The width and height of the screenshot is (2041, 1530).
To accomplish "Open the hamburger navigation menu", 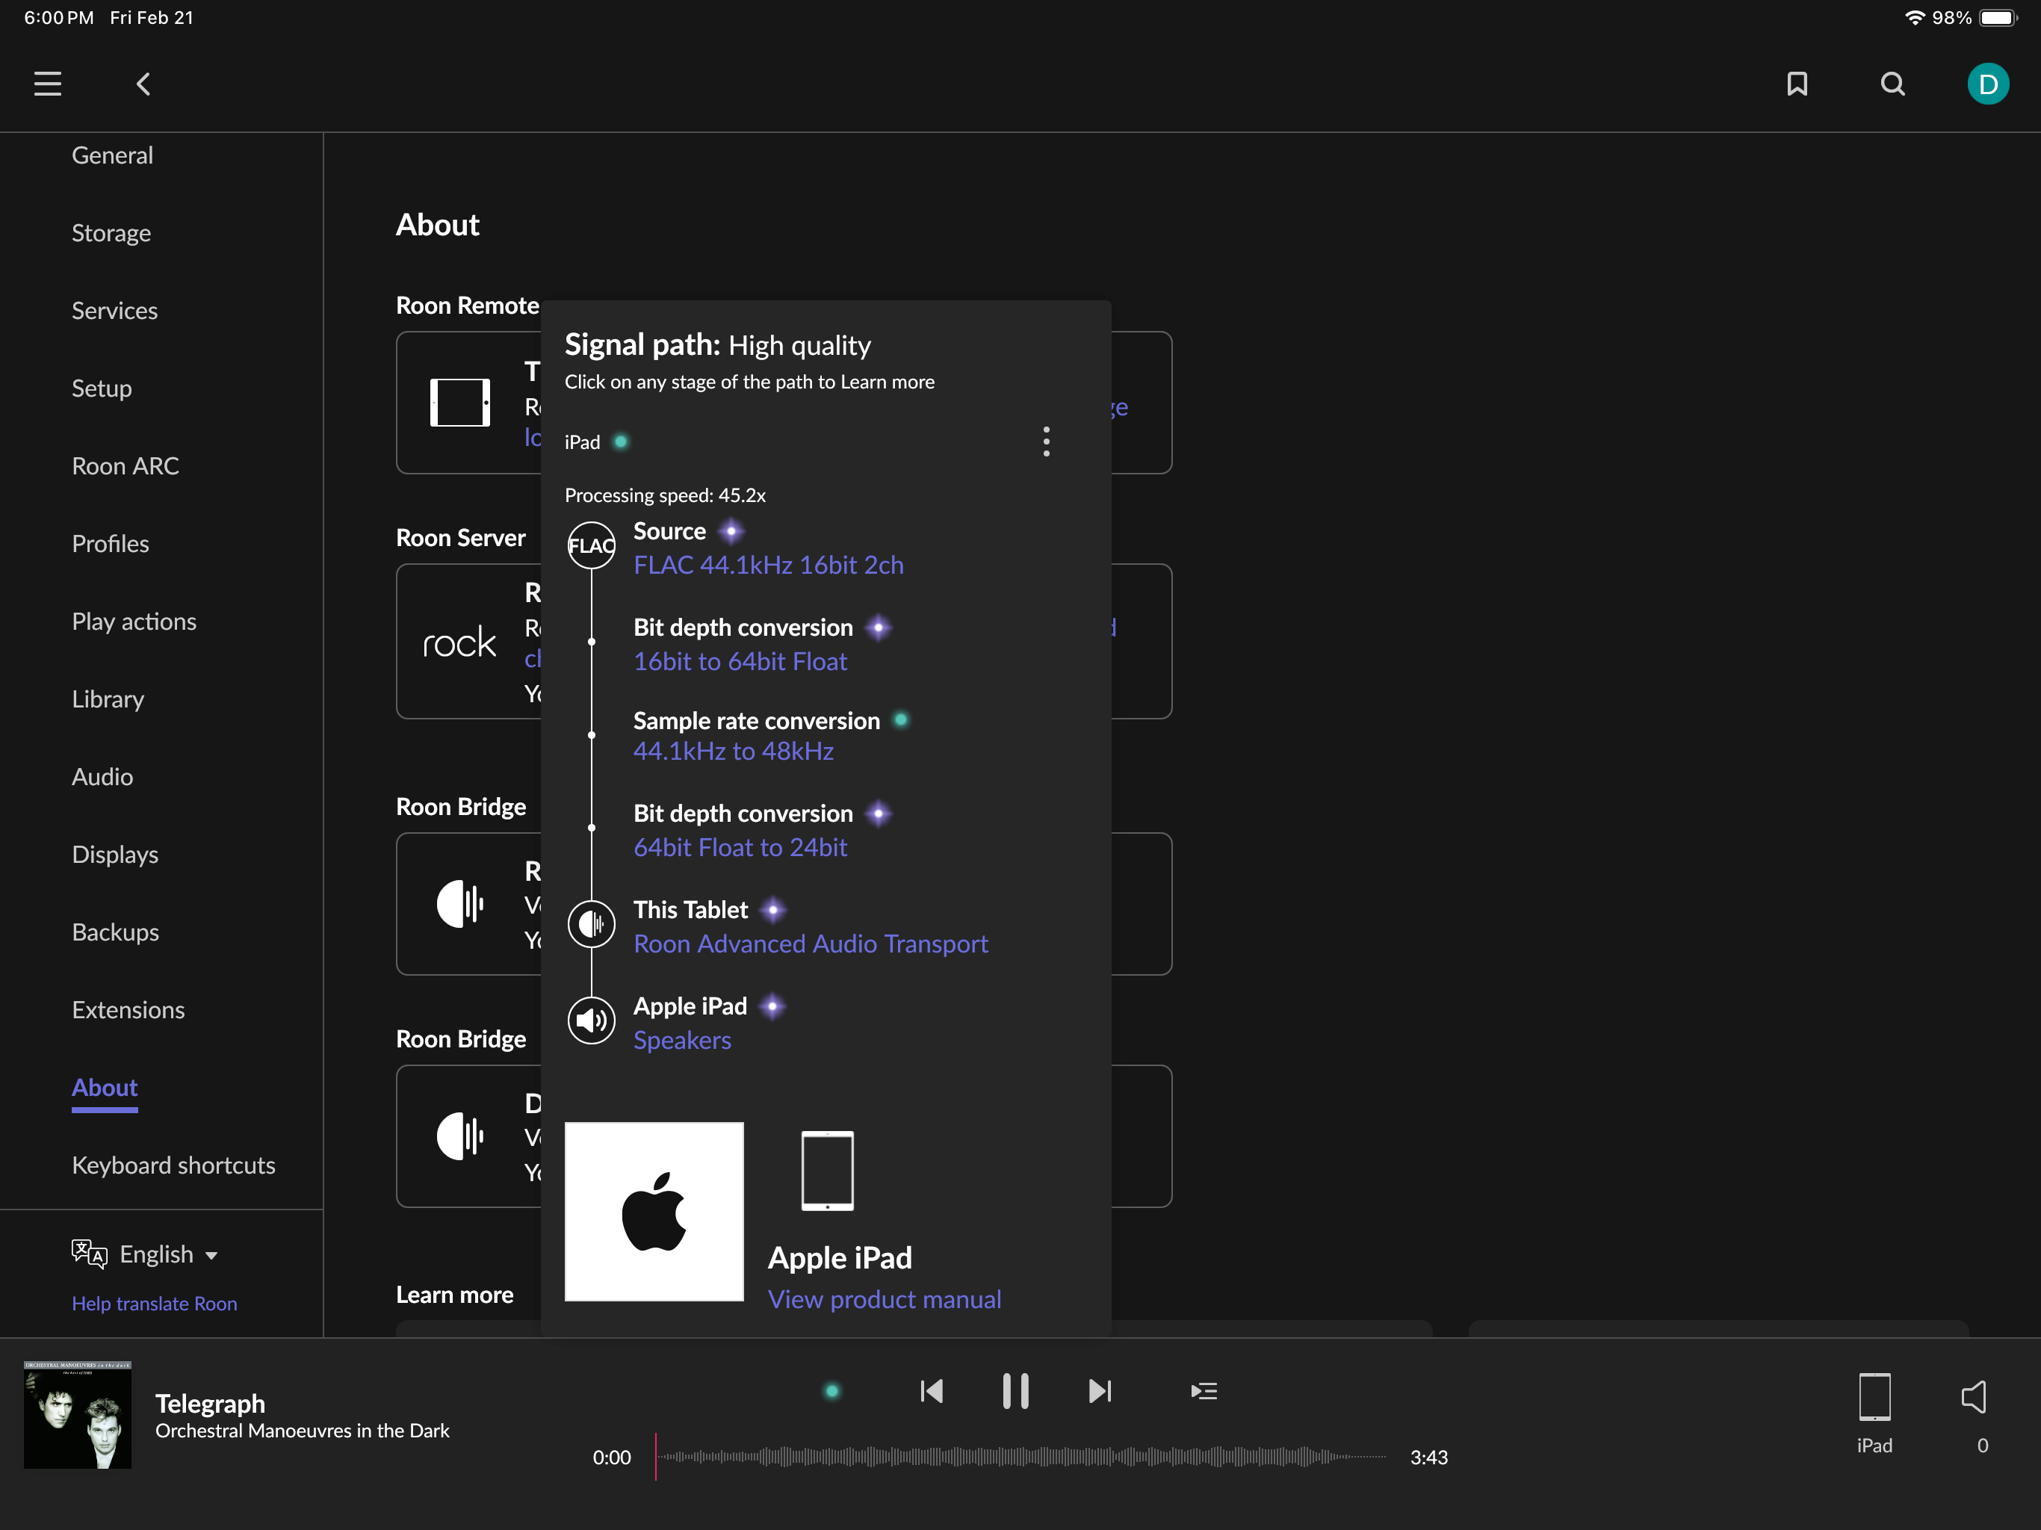I will tap(47, 84).
